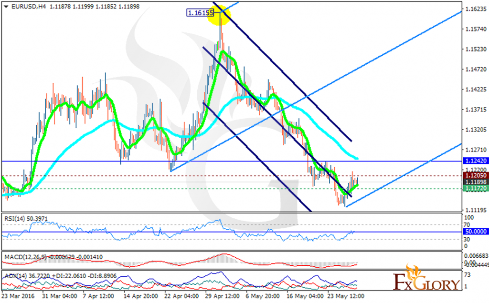Viewport: 489px width, 303px height.
Task: Click the 1.14720 price scale value
Action: pyautogui.click(x=476, y=69)
